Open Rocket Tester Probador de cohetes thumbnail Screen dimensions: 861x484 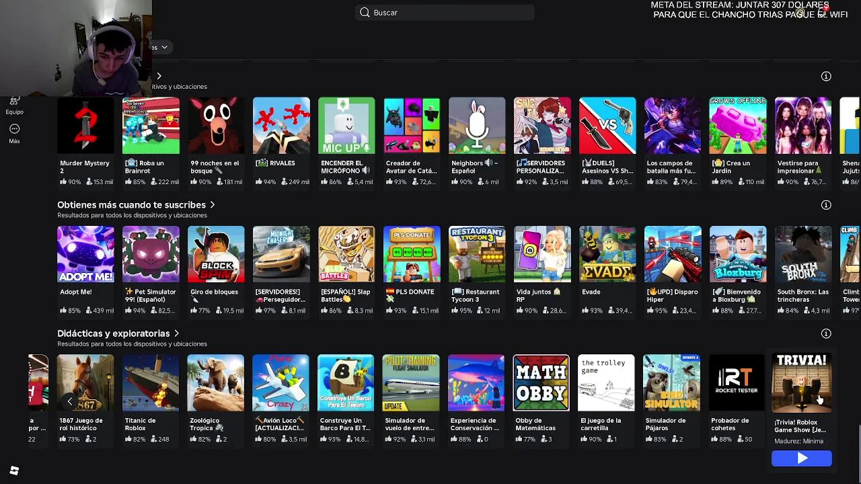click(737, 382)
